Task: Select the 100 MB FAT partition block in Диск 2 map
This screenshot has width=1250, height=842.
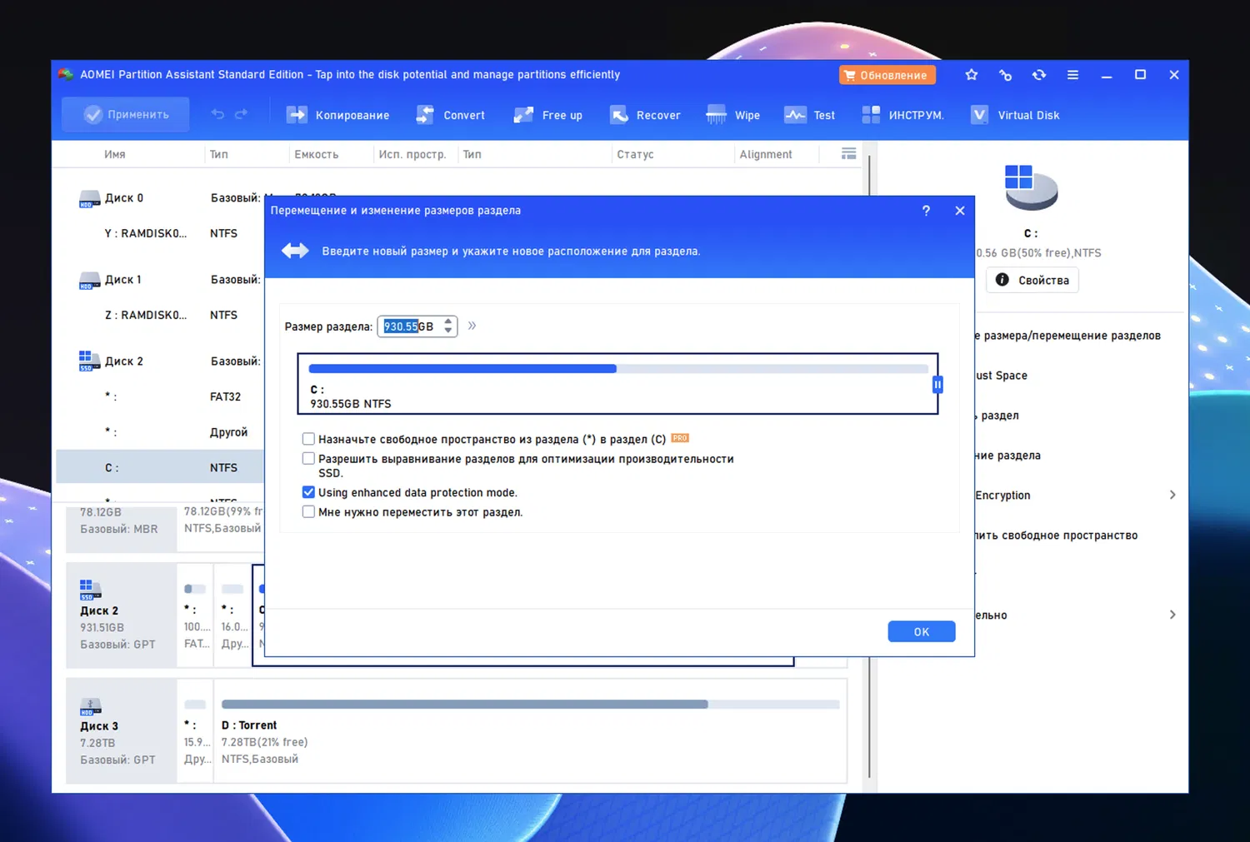Action: 196,615
